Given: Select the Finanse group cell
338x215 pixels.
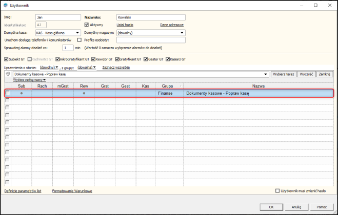Looking at the screenshot, I should (169, 93).
